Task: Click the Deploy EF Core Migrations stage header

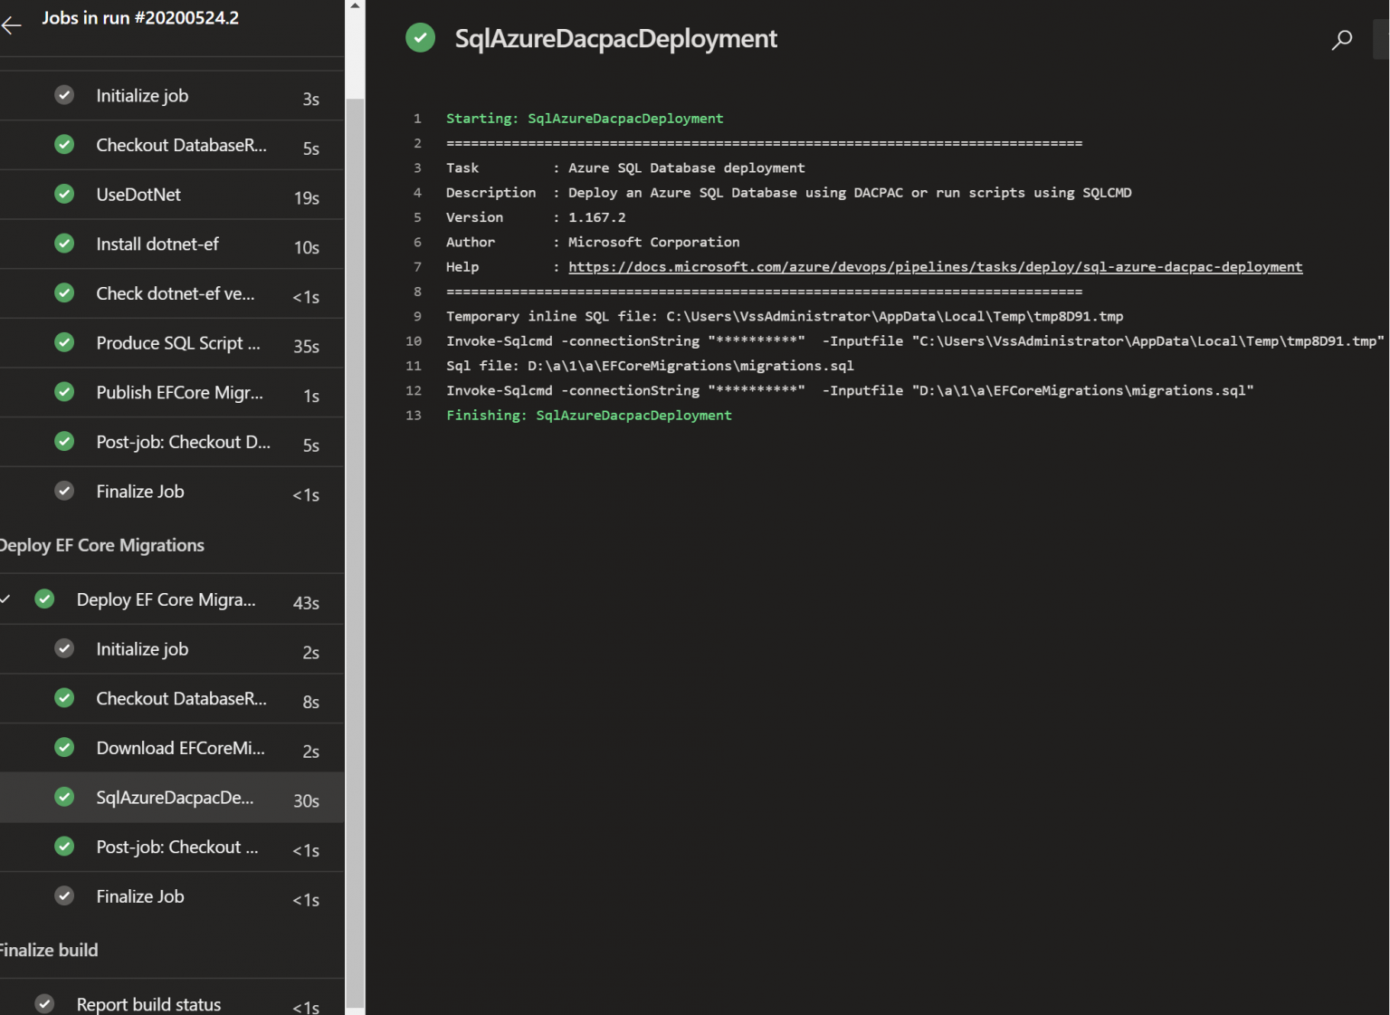Action: (x=102, y=545)
